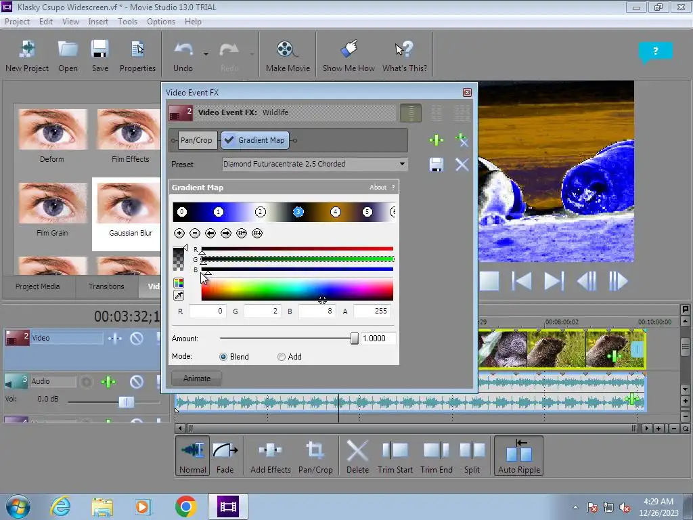Open Add Effects from the bottom toolbar
Viewport: 693px width, 520px height.
pos(271,456)
